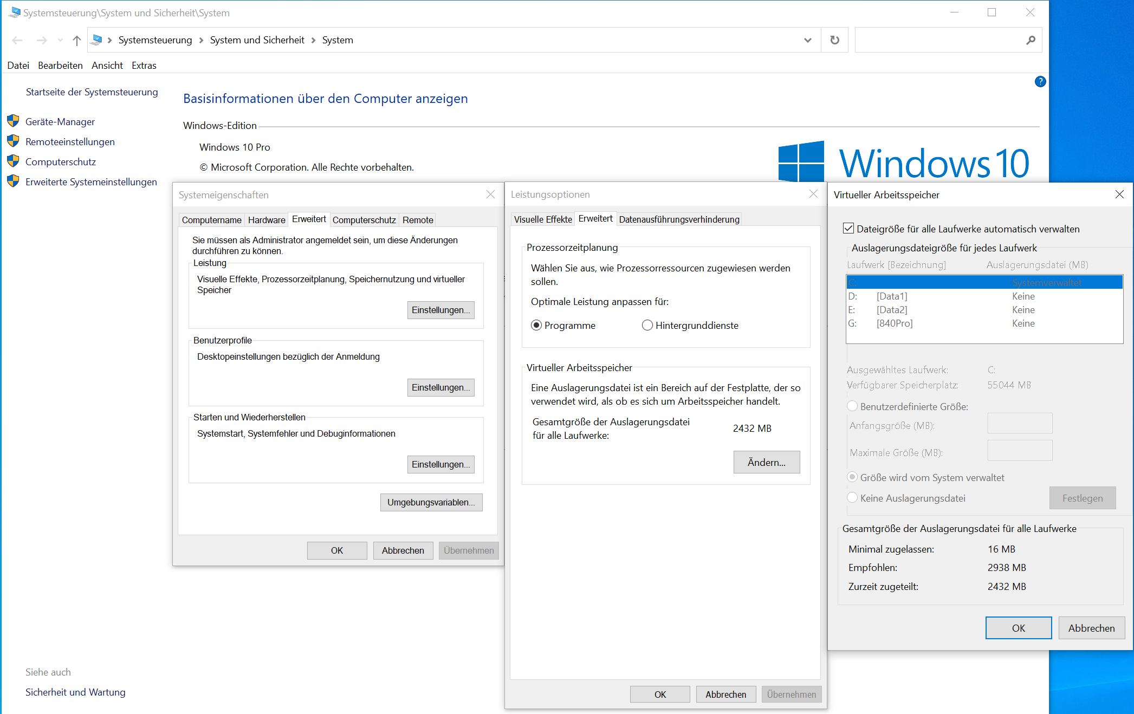This screenshot has width=1134, height=714.
Task: Select drive D: Data1 in list
Action: pos(892,296)
